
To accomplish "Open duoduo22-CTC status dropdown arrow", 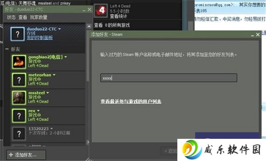I will click(x=59, y=29).
